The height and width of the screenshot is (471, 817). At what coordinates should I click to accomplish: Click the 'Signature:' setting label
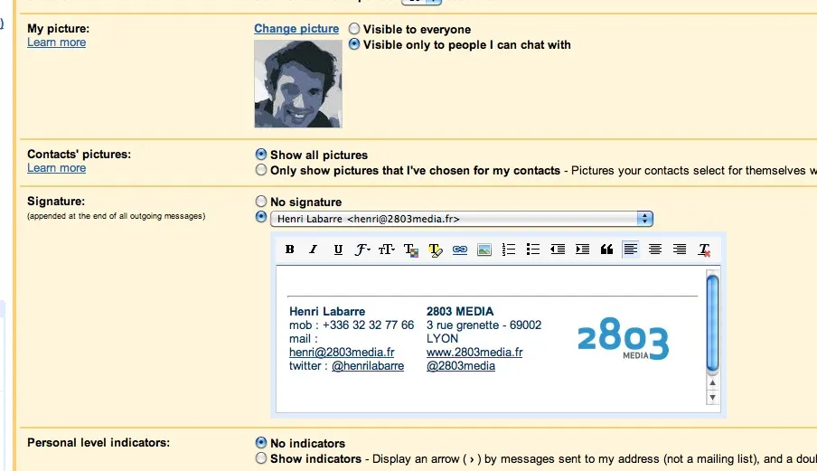click(56, 201)
